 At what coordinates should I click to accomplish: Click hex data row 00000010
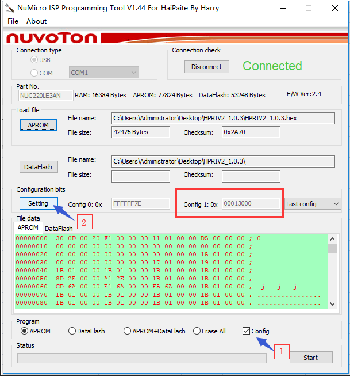(168, 246)
